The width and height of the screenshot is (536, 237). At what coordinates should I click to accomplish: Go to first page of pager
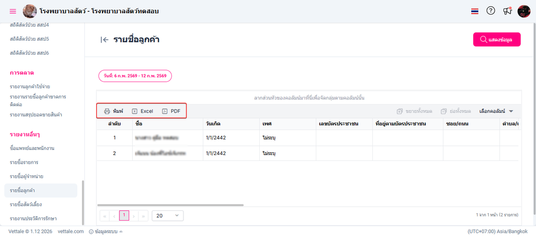point(105,216)
